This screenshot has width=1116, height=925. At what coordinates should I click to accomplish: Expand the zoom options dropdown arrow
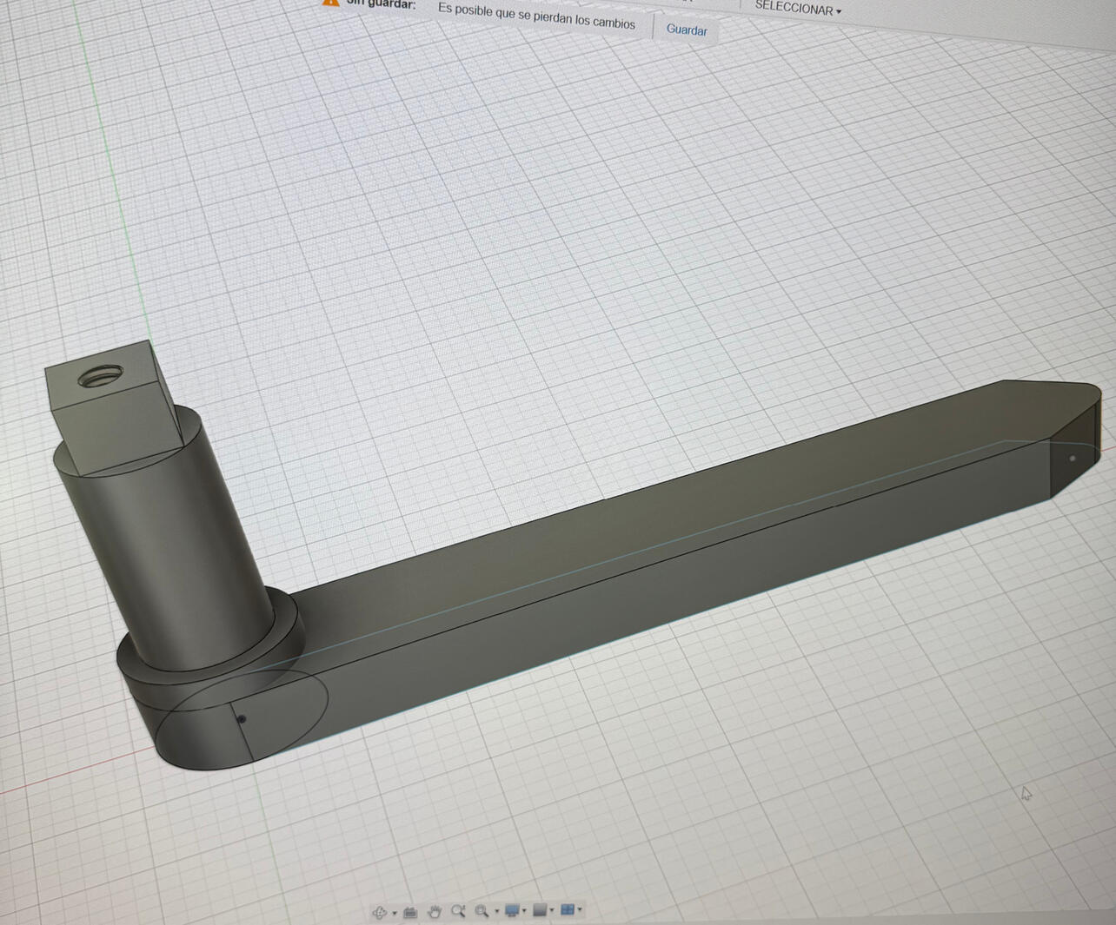pos(496,912)
